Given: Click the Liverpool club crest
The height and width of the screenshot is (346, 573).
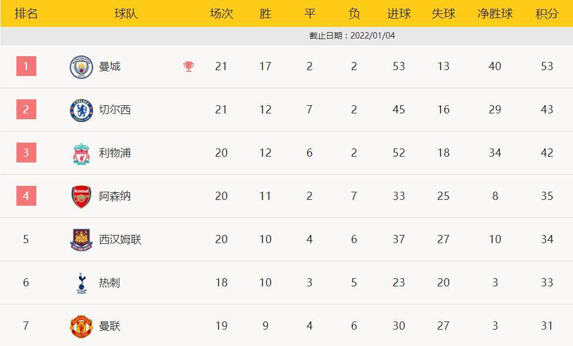Looking at the screenshot, I should pos(81,153).
